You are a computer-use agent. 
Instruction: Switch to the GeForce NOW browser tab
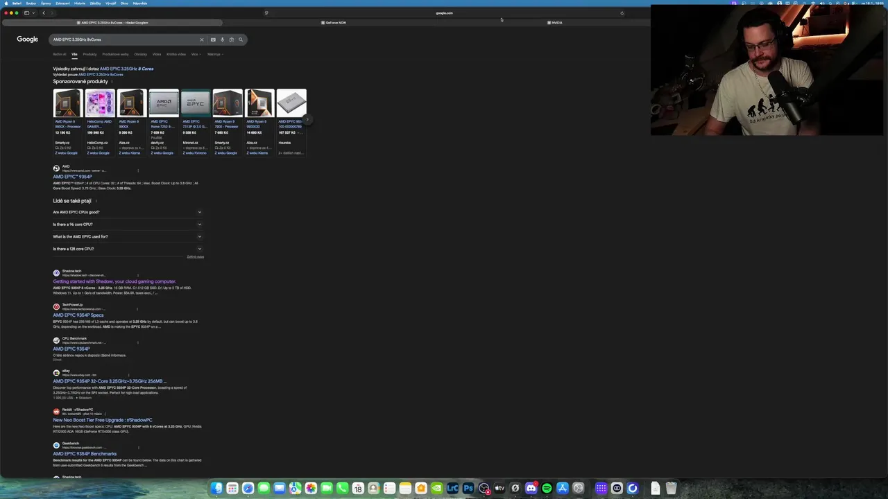coord(334,23)
